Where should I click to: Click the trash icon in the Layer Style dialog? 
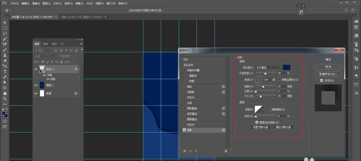[226, 151]
